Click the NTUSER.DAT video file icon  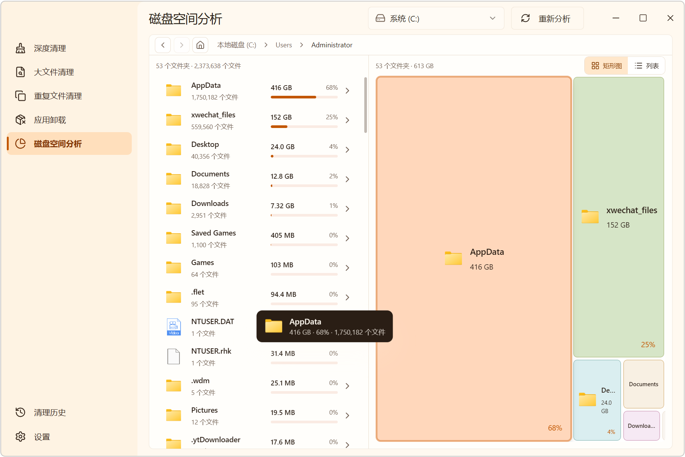coord(174,327)
